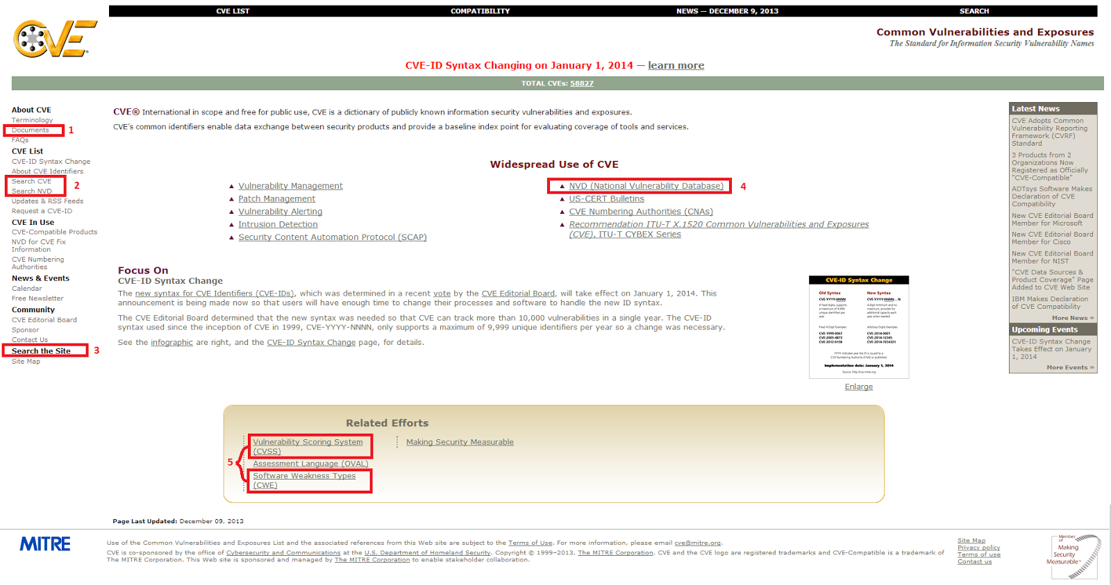Open the COMPATIBILITY top menu
The image size is (1111, 585).
point(480,11)
